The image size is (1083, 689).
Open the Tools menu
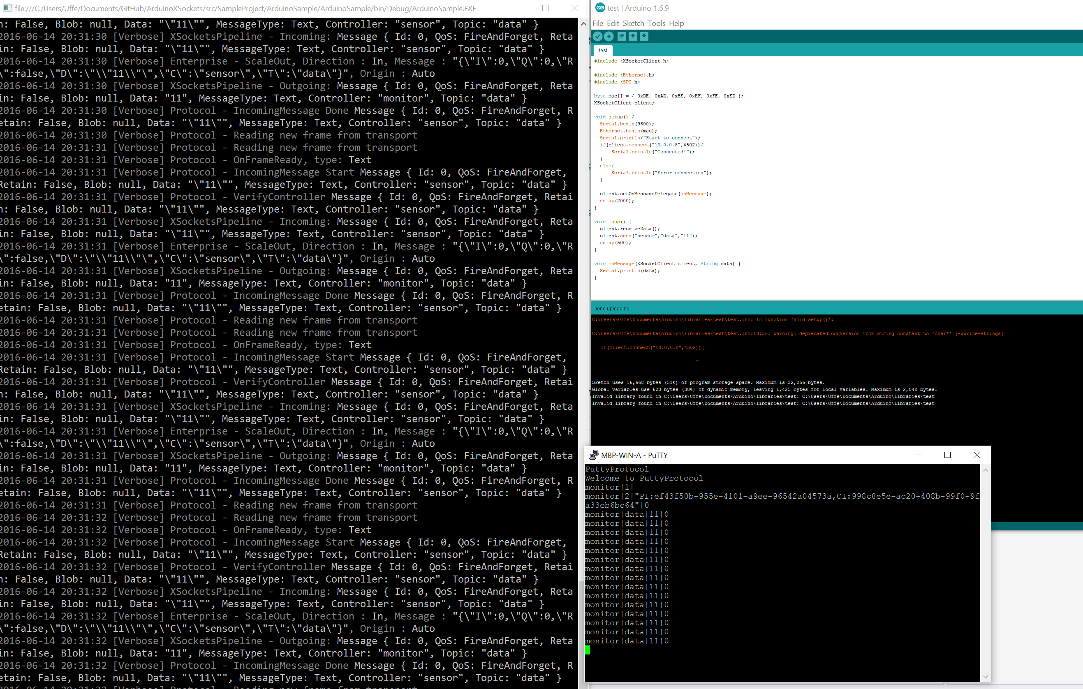coord(656,23)
